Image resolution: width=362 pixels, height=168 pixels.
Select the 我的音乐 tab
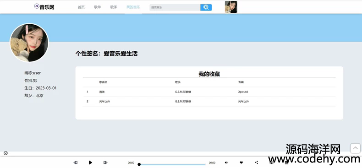(133, 7)
